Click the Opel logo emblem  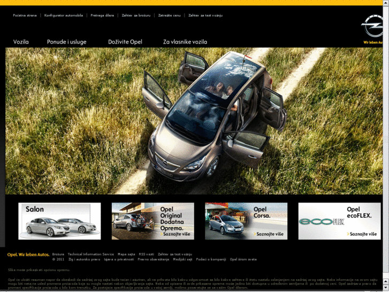pos(372,26)
